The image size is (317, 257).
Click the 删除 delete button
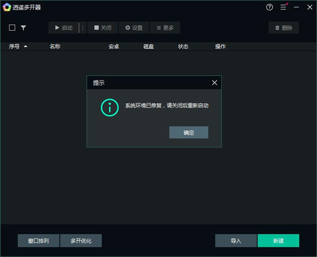click(283, 27)
